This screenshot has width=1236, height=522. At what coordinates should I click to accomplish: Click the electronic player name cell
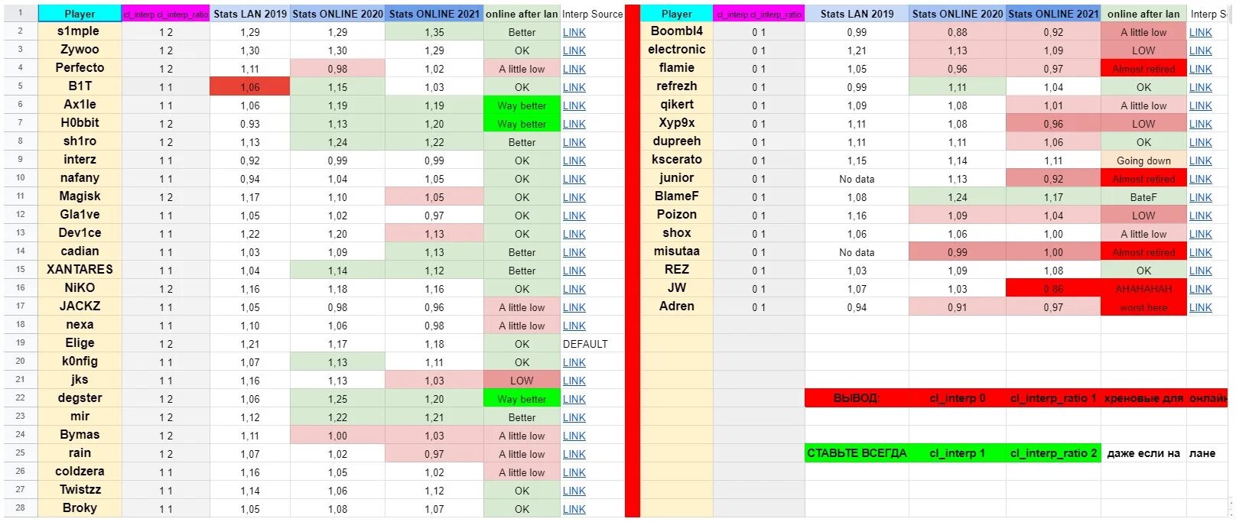pos(676,50)
